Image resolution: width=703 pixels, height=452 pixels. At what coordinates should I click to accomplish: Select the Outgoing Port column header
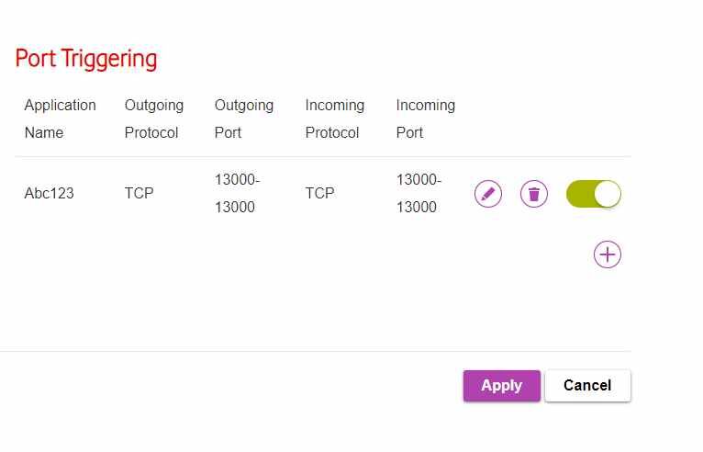[244, 119]
